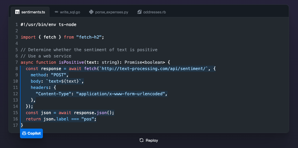
Task: Click the TypeScript icon on sentiments.ts tab
Action: [17, 12]
